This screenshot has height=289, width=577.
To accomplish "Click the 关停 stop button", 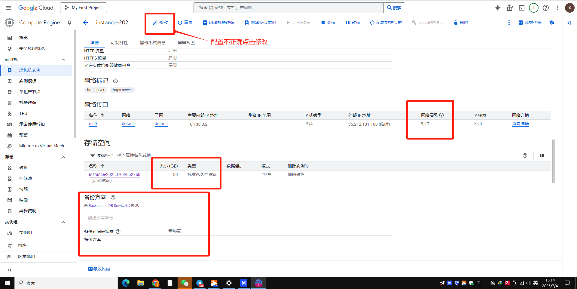I will point(328,23).
